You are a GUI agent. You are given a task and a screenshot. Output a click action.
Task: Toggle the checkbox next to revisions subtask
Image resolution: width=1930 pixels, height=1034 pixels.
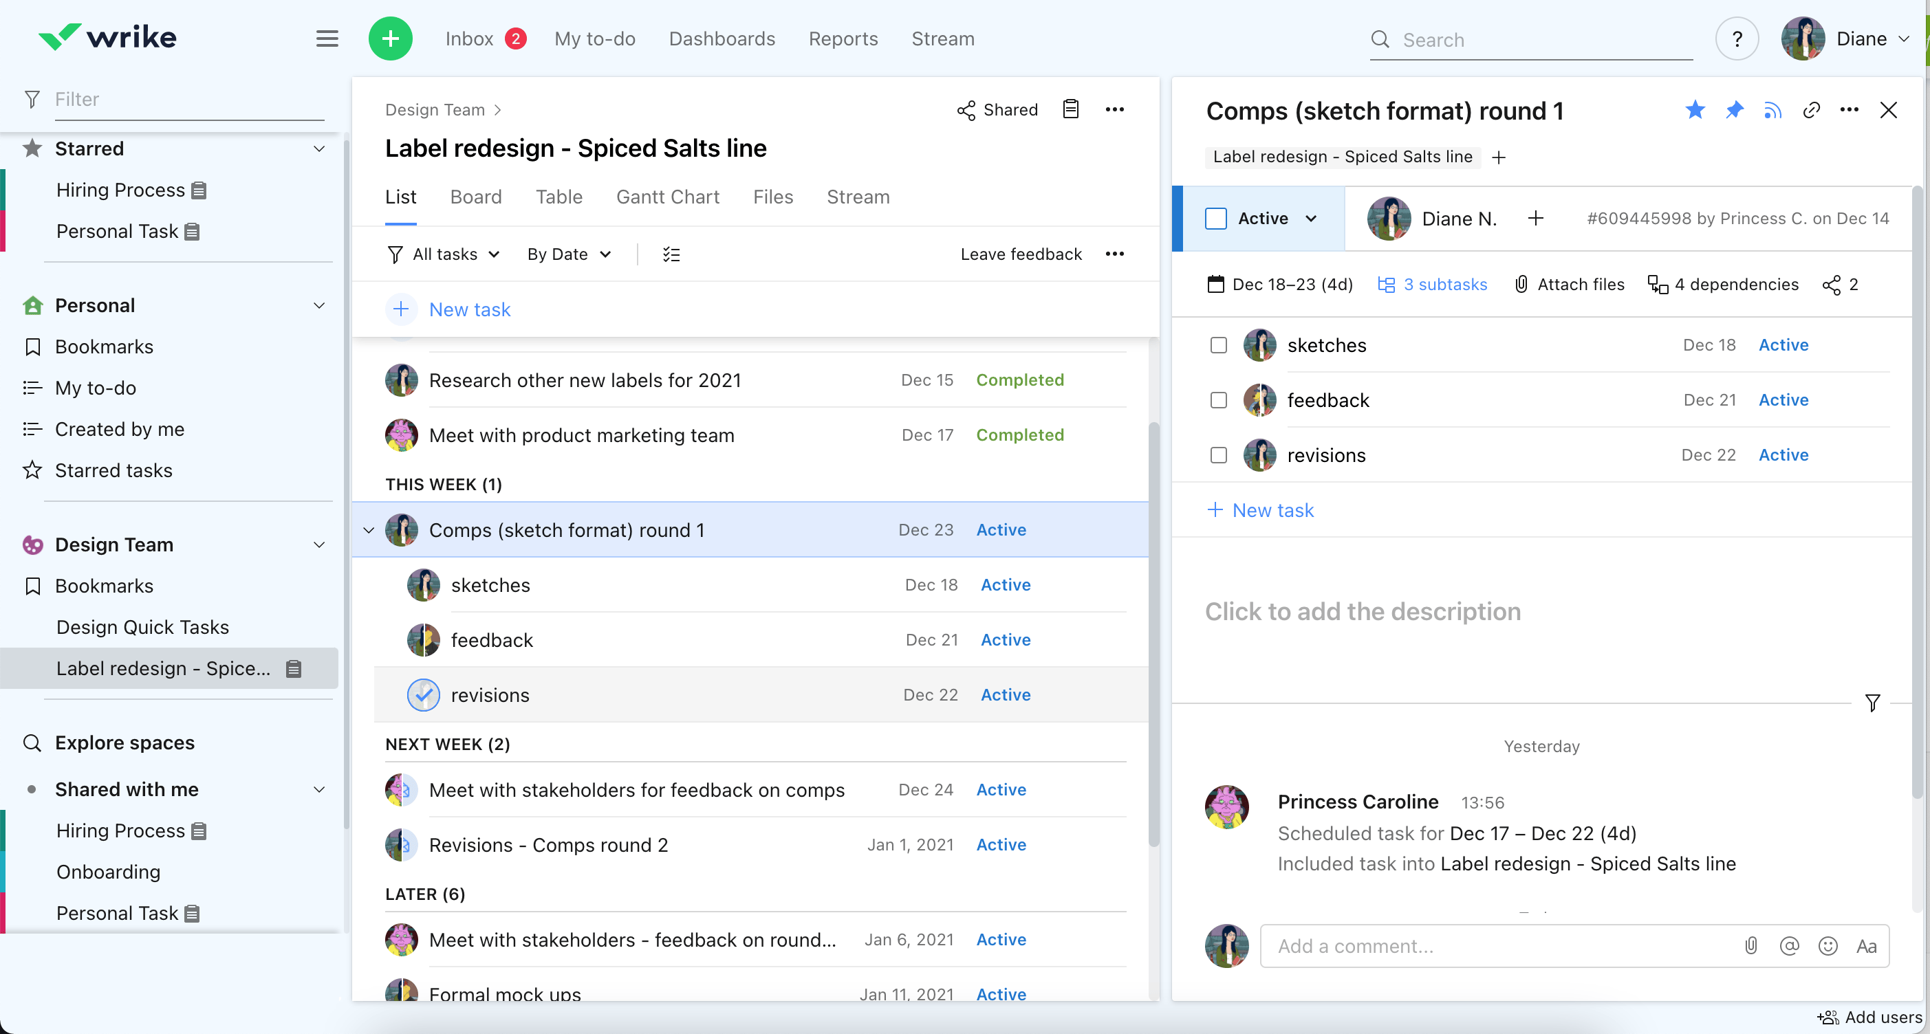[1219, 456]
